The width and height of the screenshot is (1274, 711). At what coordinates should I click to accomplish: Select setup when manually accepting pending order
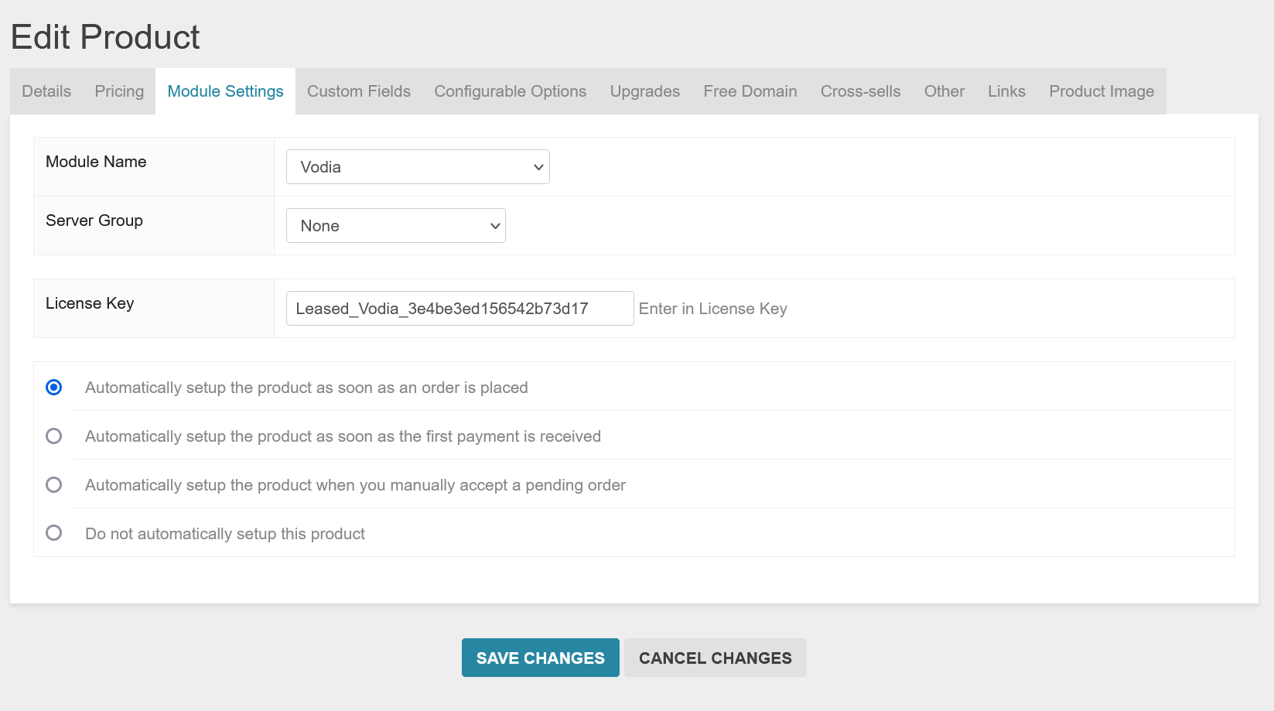(x=54, y=484)
